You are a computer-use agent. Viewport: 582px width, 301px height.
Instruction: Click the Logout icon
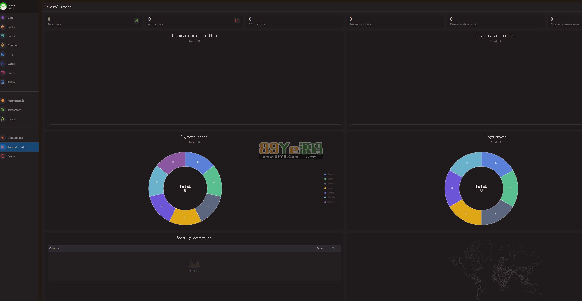(x=3, y=156)
